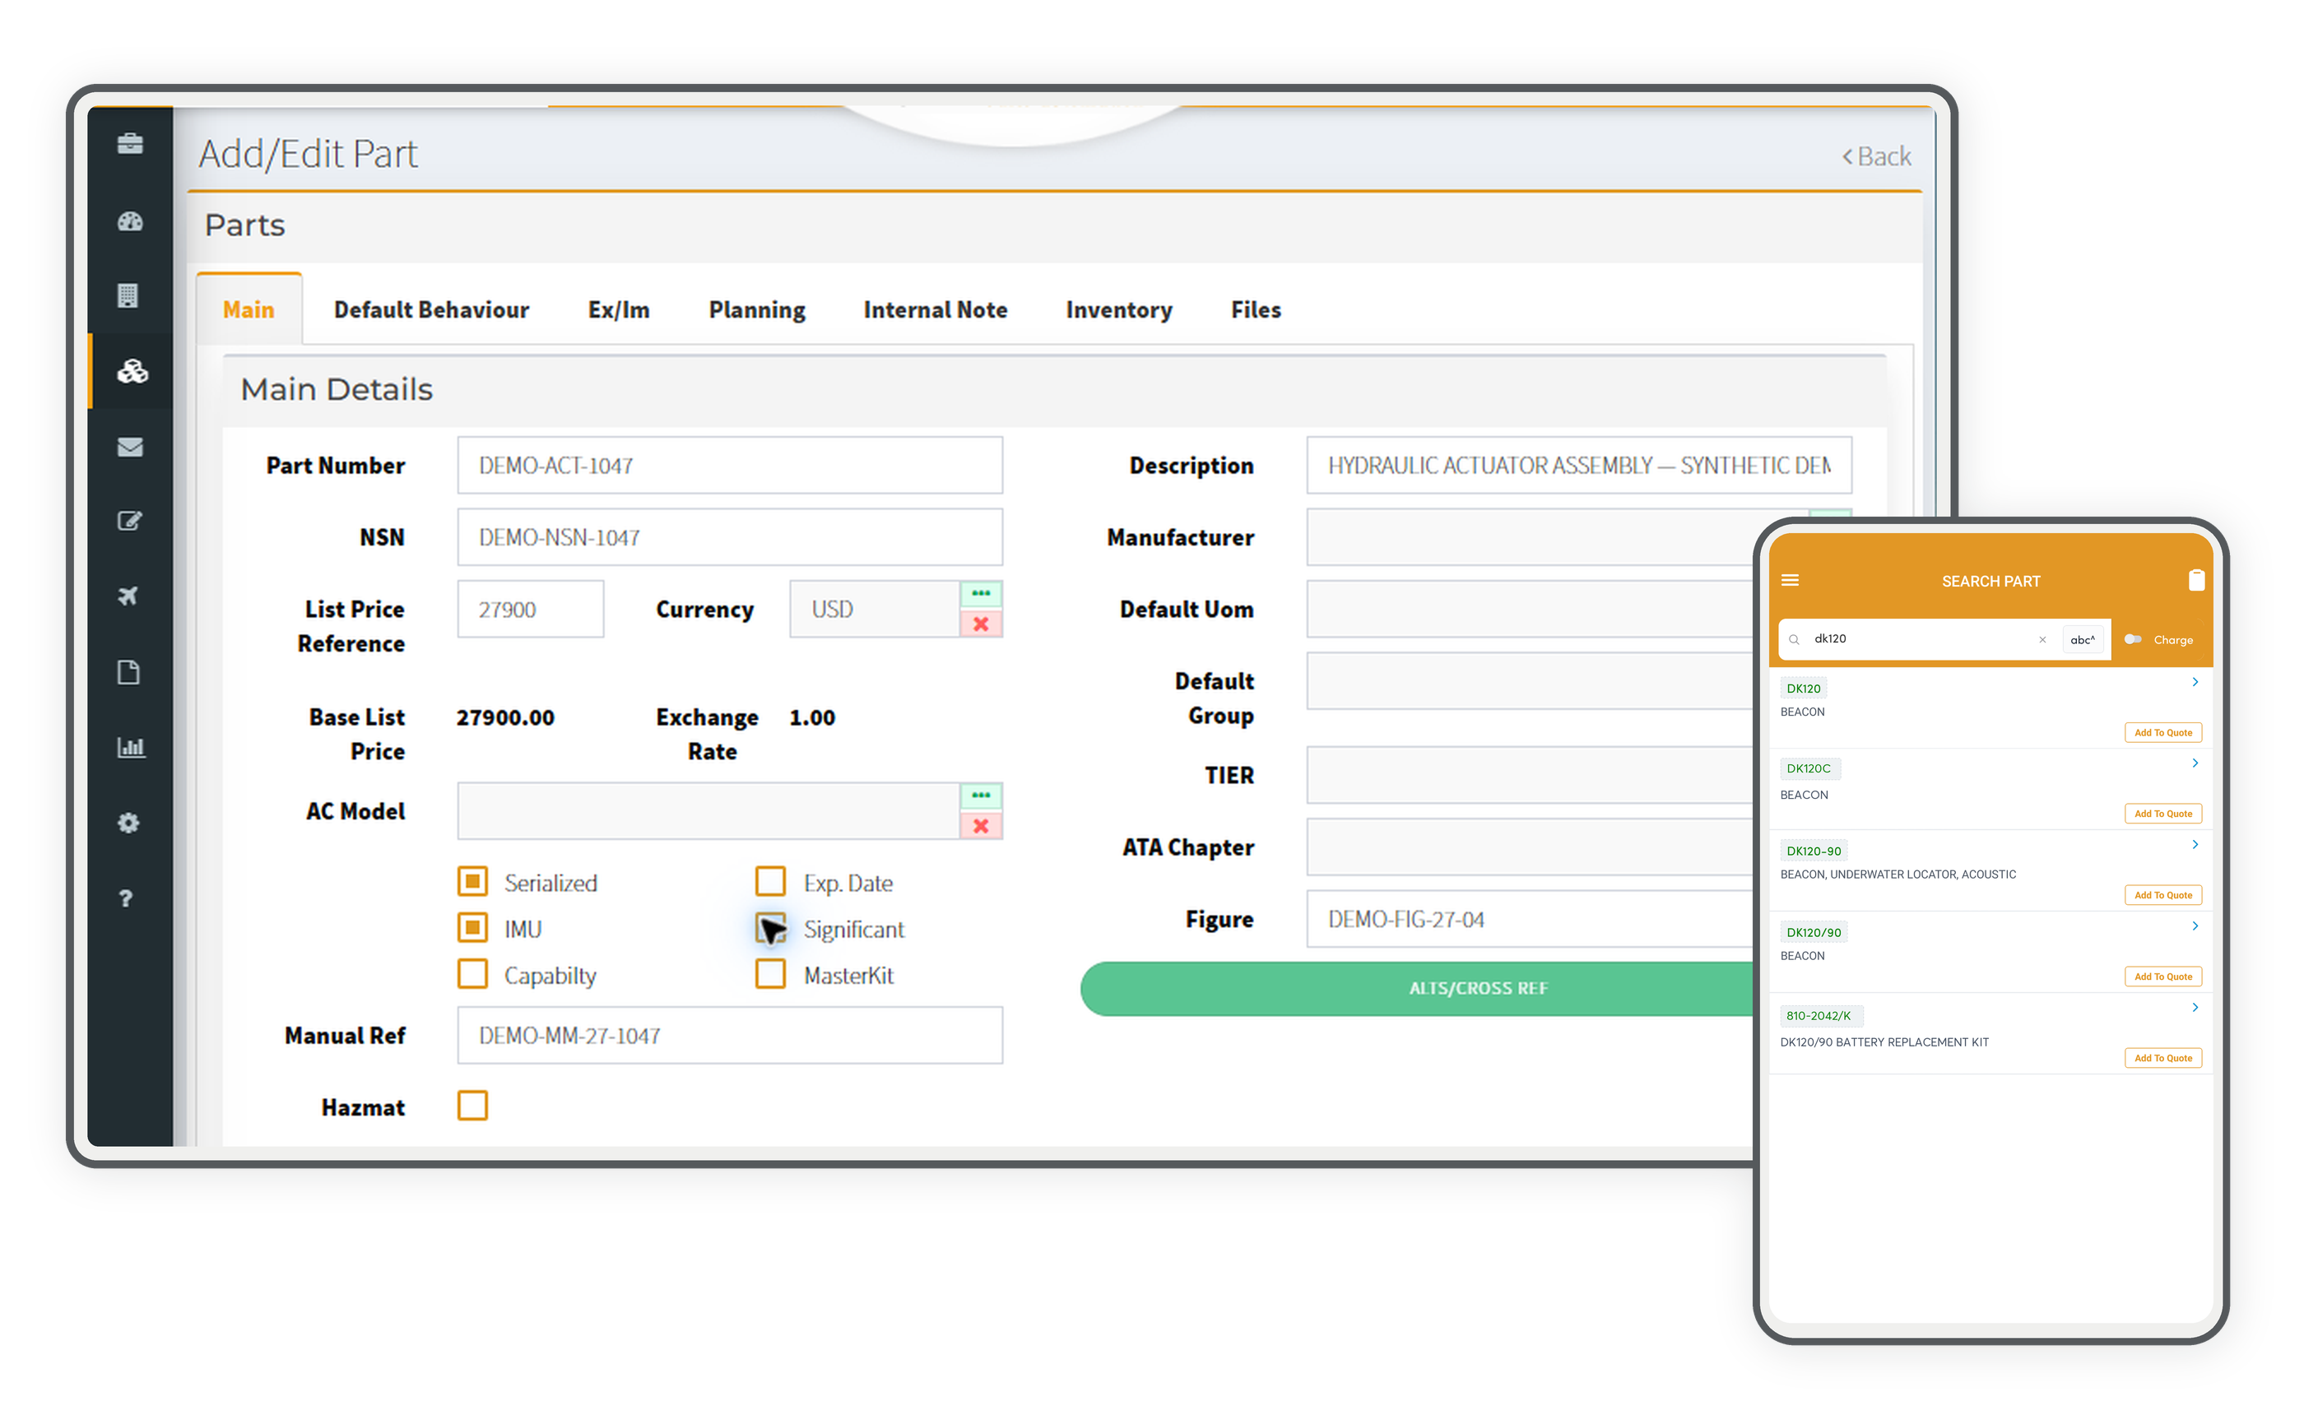Clear dk120 search with the small x
Screen dimensions: 2304x1415
tap(2042, 640)
